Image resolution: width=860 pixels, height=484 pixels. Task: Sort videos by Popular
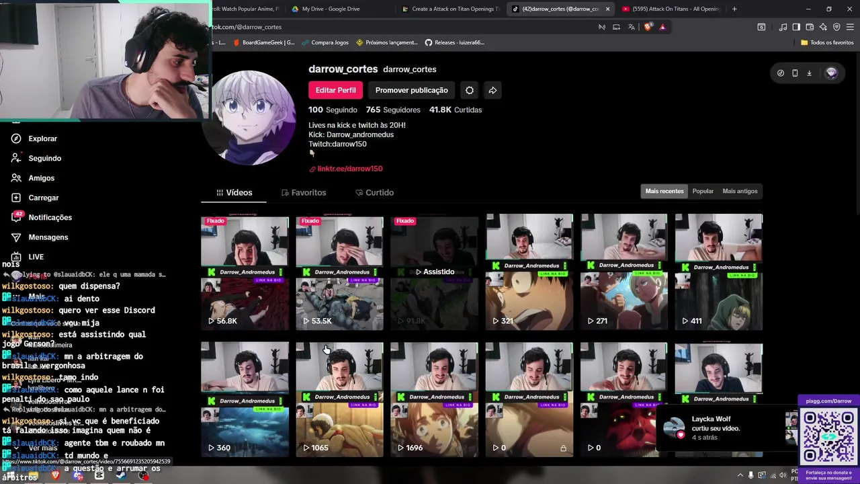(x=703, y=191)
